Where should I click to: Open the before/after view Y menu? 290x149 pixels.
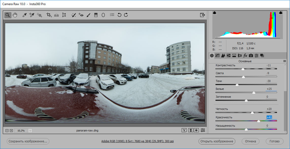click(x=184, y=130)
